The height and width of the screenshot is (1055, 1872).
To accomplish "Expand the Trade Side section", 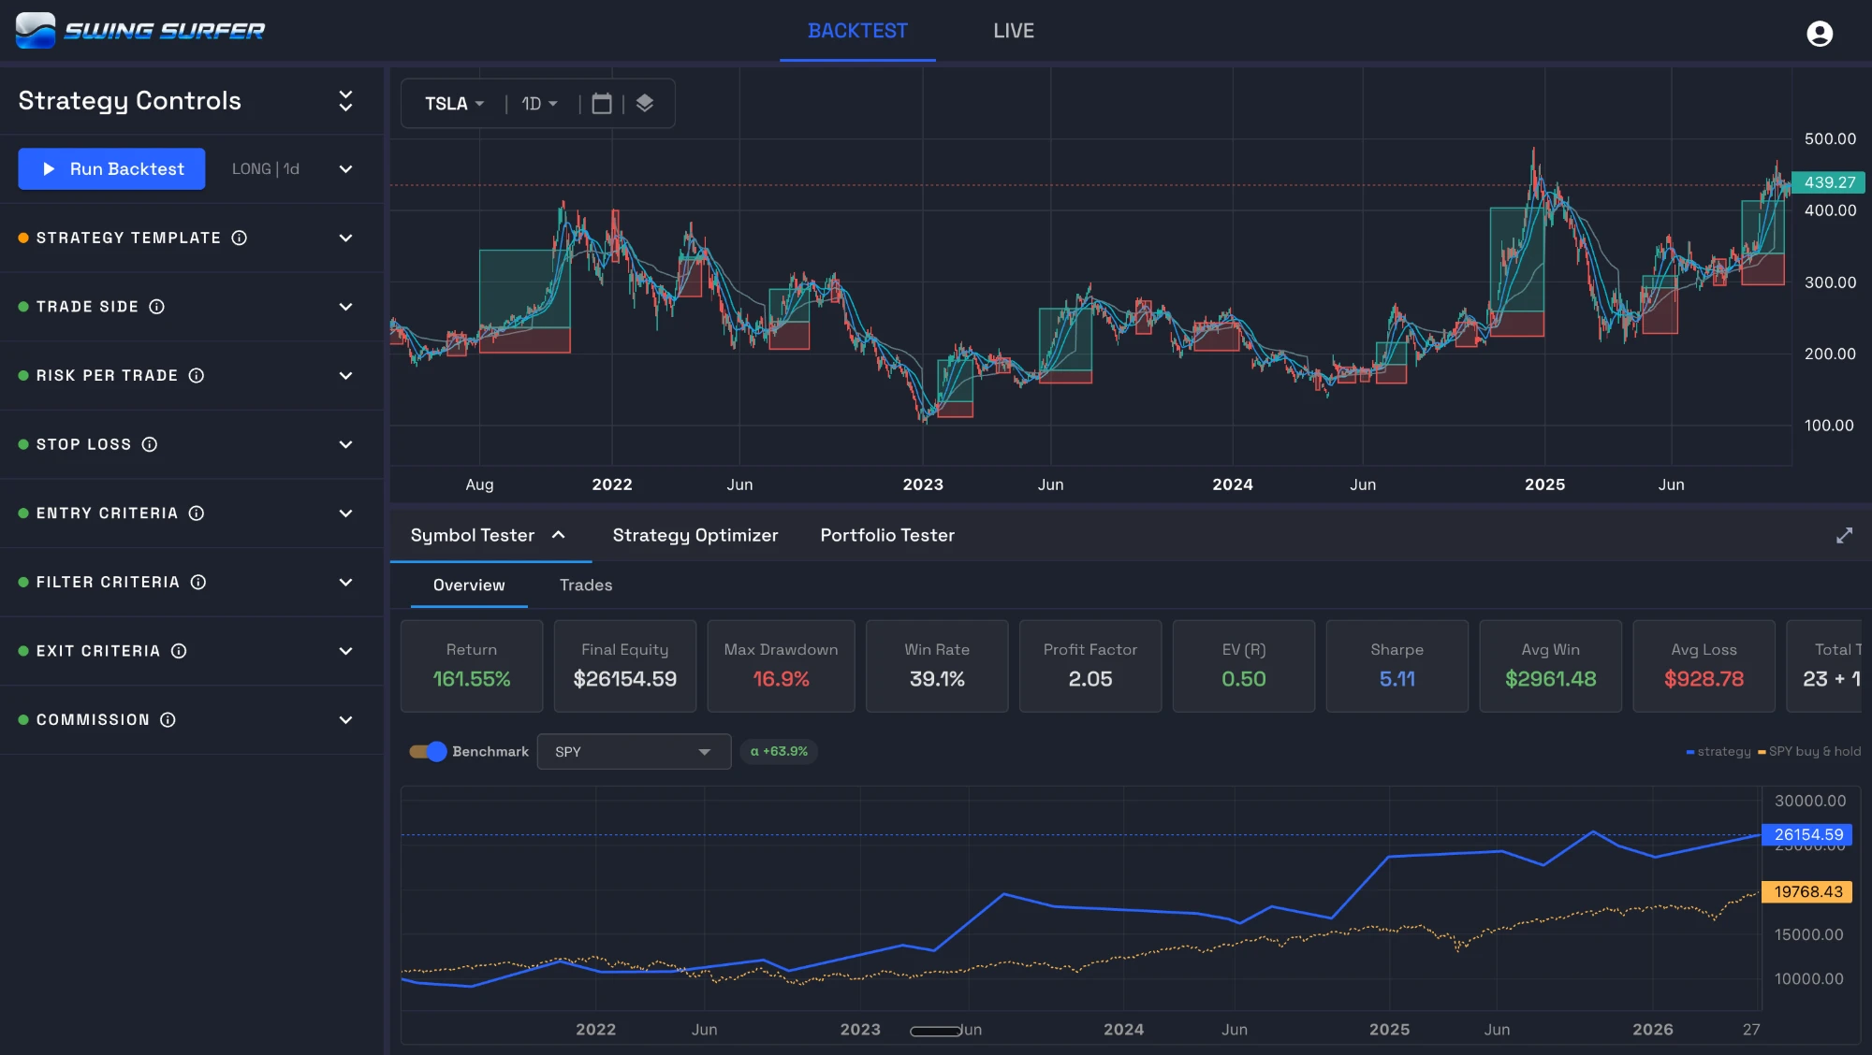I will pos(345,307).
